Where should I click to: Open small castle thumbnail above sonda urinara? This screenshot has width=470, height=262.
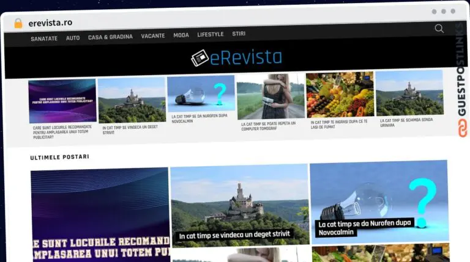[409, 93]
